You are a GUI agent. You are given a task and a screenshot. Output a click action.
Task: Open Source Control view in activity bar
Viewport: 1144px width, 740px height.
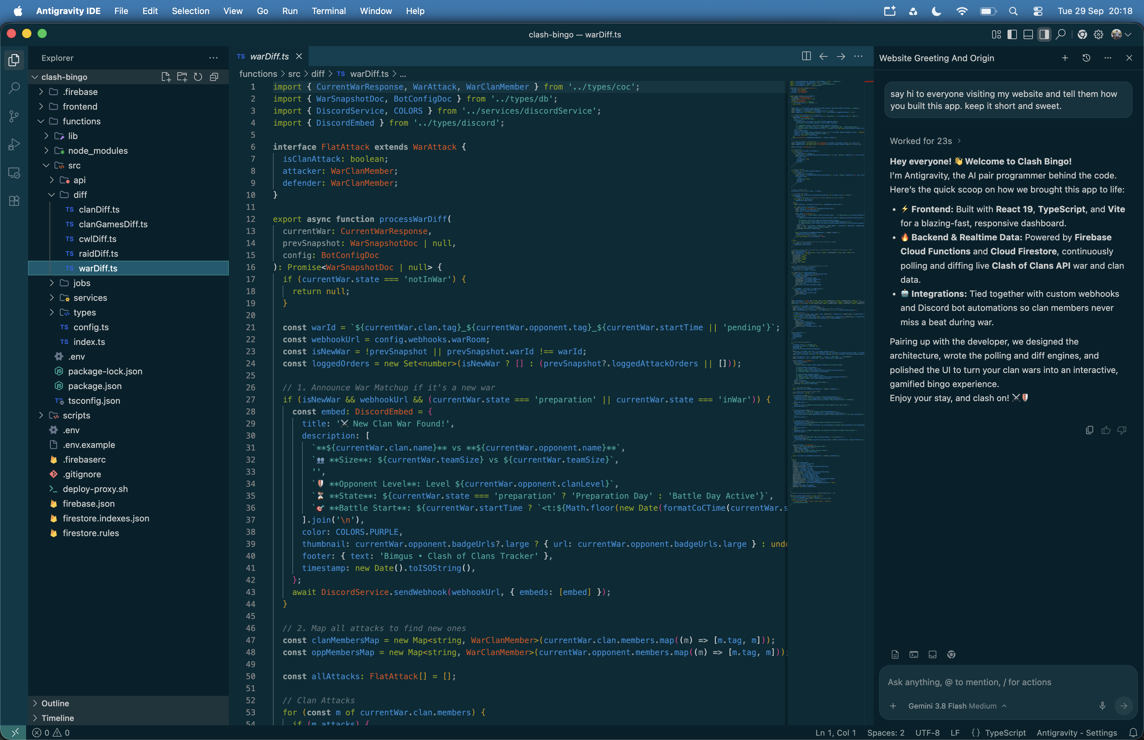click(14, 116)
